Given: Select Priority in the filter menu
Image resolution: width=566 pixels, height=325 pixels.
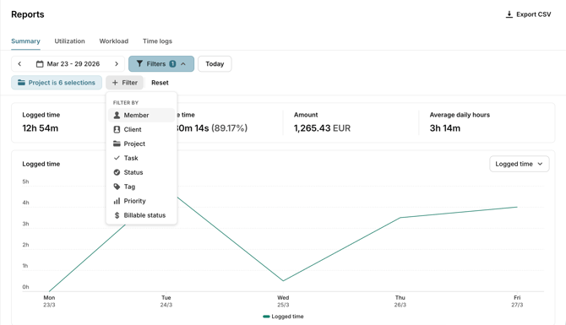Looking at the screenshot, I should tap(142, 201).
